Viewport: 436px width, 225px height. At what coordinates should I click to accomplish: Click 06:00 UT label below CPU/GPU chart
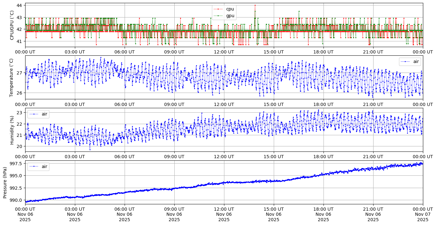[124, 52]
